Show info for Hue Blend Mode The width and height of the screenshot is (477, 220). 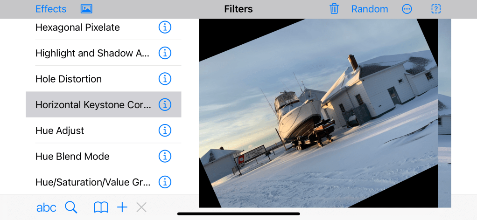pyautogui.click(x=165, y=157)
